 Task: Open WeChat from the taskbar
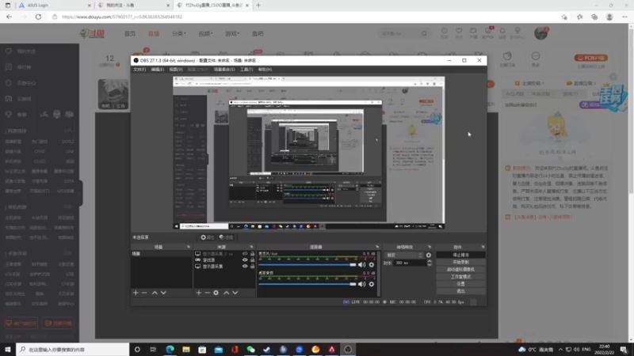click(250, 349)
